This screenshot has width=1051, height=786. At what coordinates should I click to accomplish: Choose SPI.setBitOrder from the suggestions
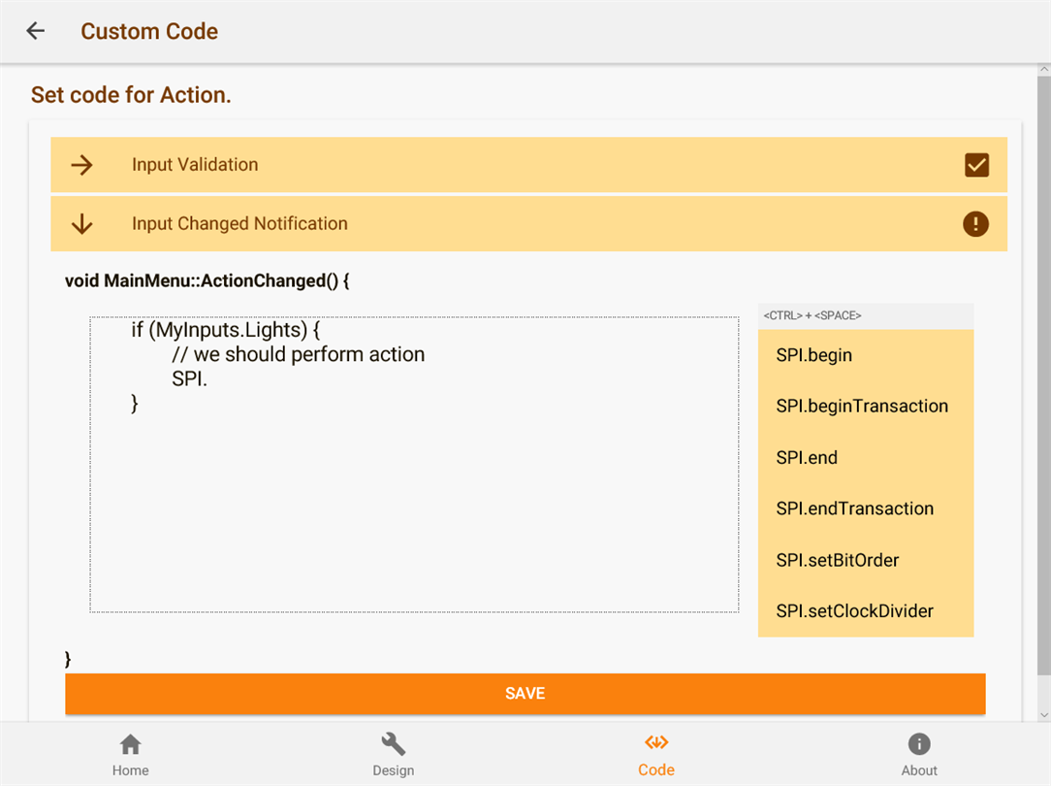pos(838,560)
